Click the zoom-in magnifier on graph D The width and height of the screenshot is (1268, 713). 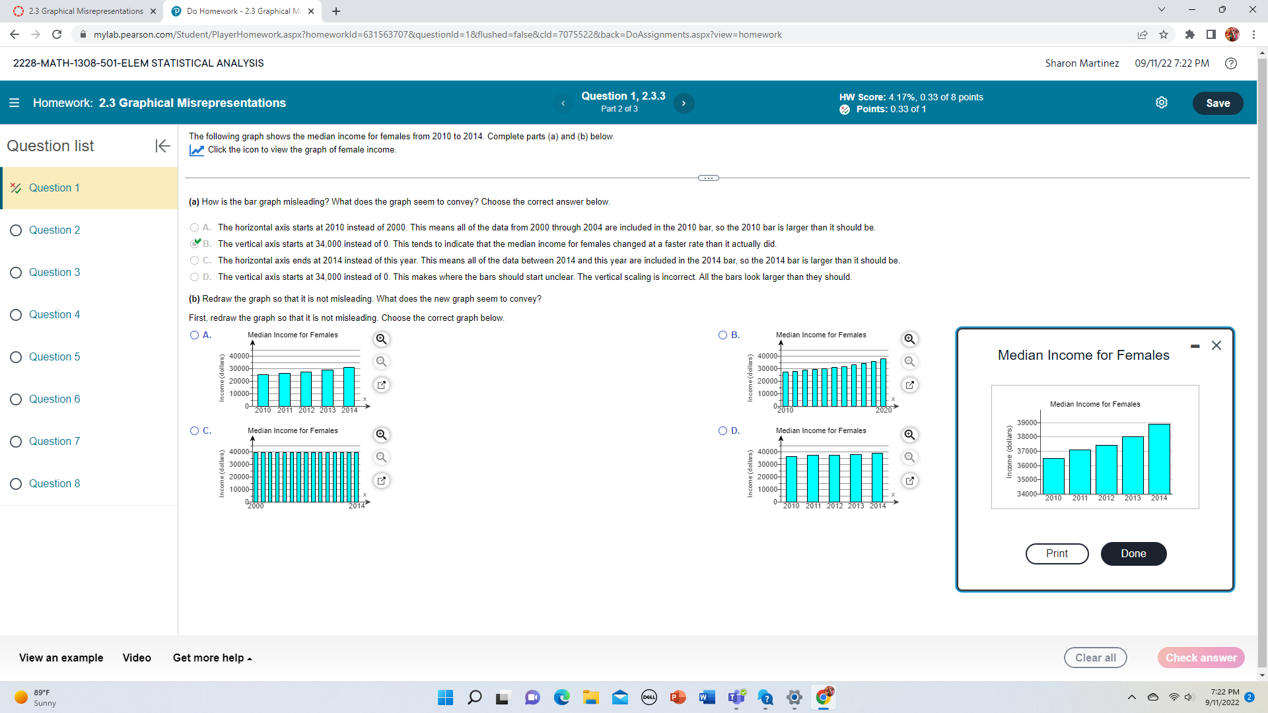910,434
